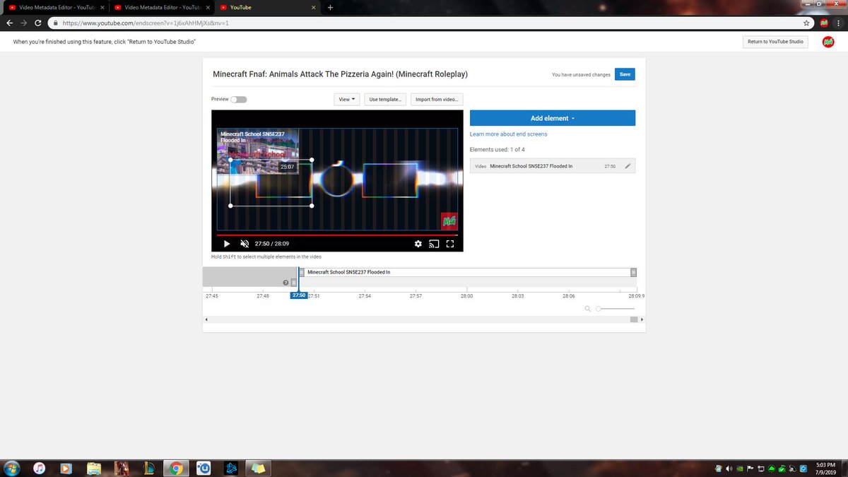
Task: Click the Chrome extension icon beside the star
Action: [x=824, y=23]
